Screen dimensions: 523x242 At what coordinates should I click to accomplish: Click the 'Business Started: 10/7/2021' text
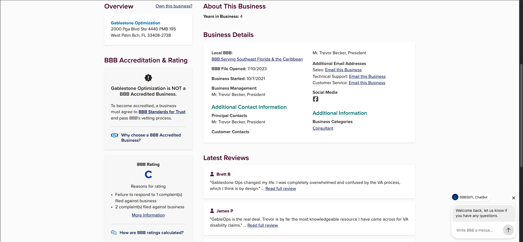point(238,79)
